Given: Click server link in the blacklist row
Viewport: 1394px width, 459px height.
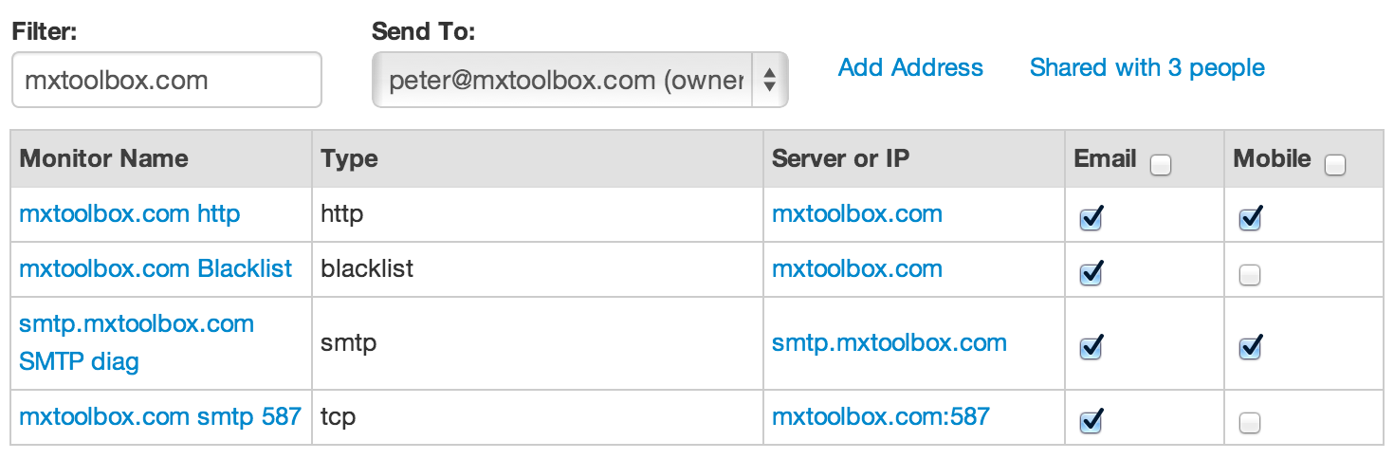Looking at the screenshot, I should click(x=857, y=268).
